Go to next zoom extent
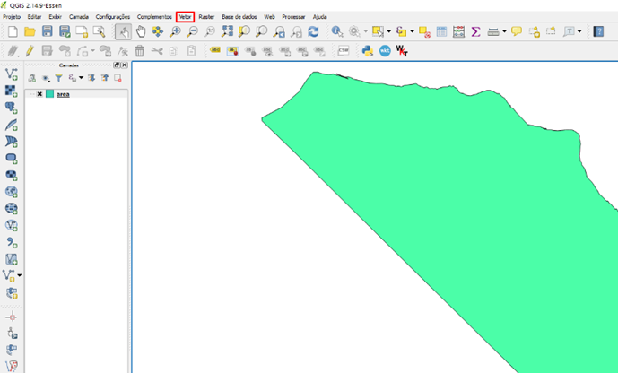618x373 pixels. (x=296, y=31)
